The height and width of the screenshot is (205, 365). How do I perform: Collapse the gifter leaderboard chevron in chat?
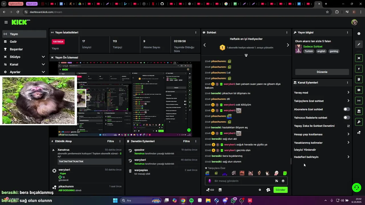coord(246,55)
